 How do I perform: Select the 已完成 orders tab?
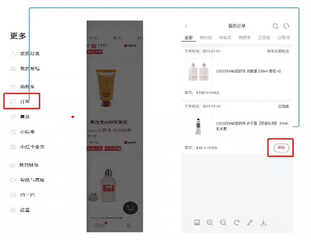coord(264,37)
